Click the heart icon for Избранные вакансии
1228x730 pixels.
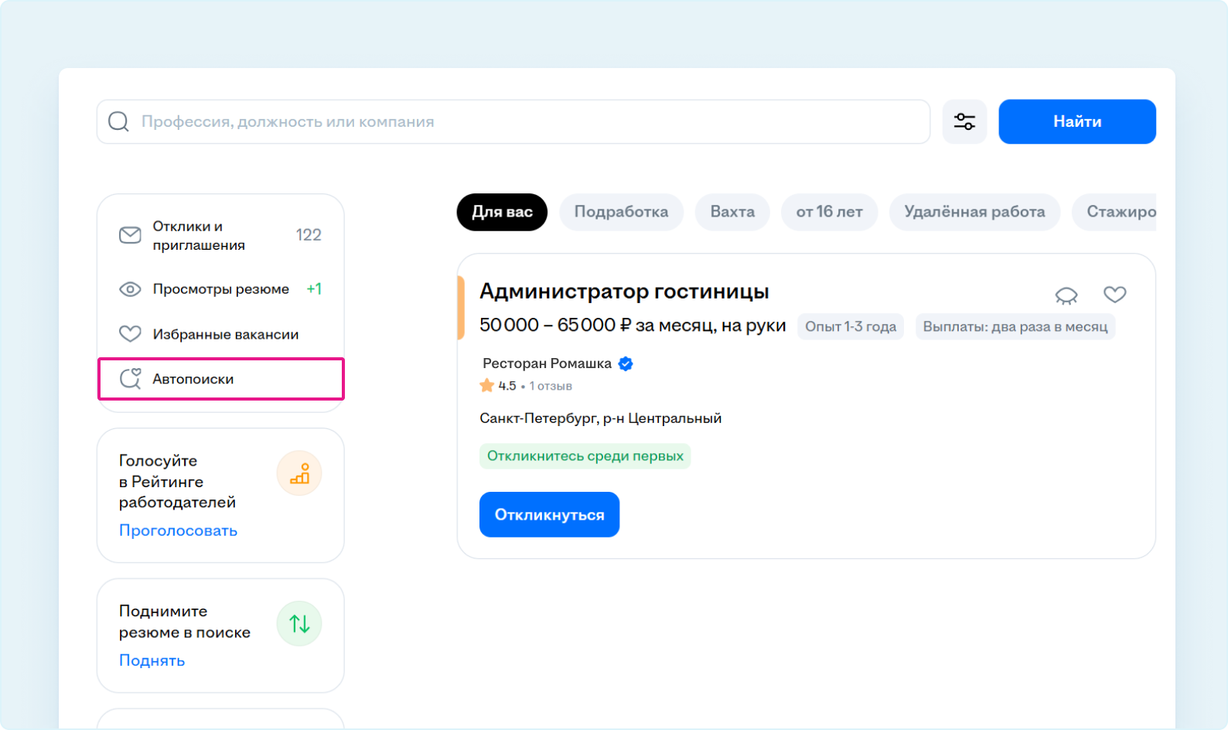point(130,334)
